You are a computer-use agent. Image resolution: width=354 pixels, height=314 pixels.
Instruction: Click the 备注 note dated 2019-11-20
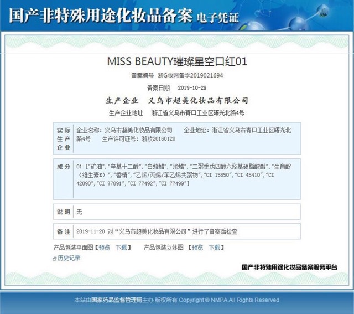click(x=157, y=231)
